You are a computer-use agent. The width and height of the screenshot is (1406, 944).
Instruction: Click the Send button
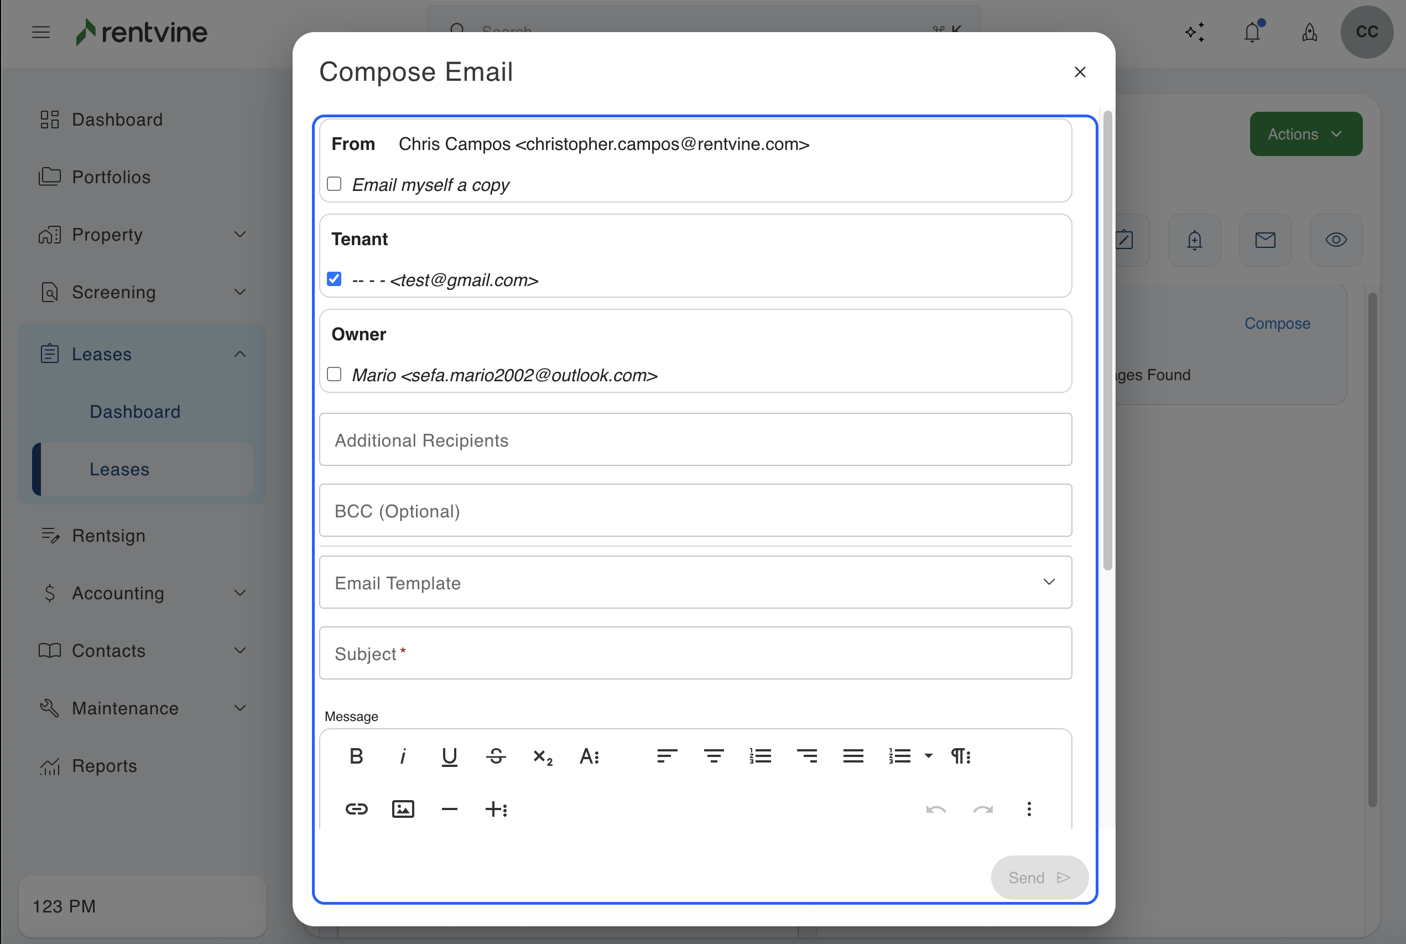tap(1039, 877)
